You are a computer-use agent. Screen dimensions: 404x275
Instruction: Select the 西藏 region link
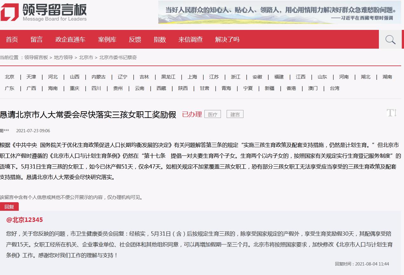click(161, 88)
